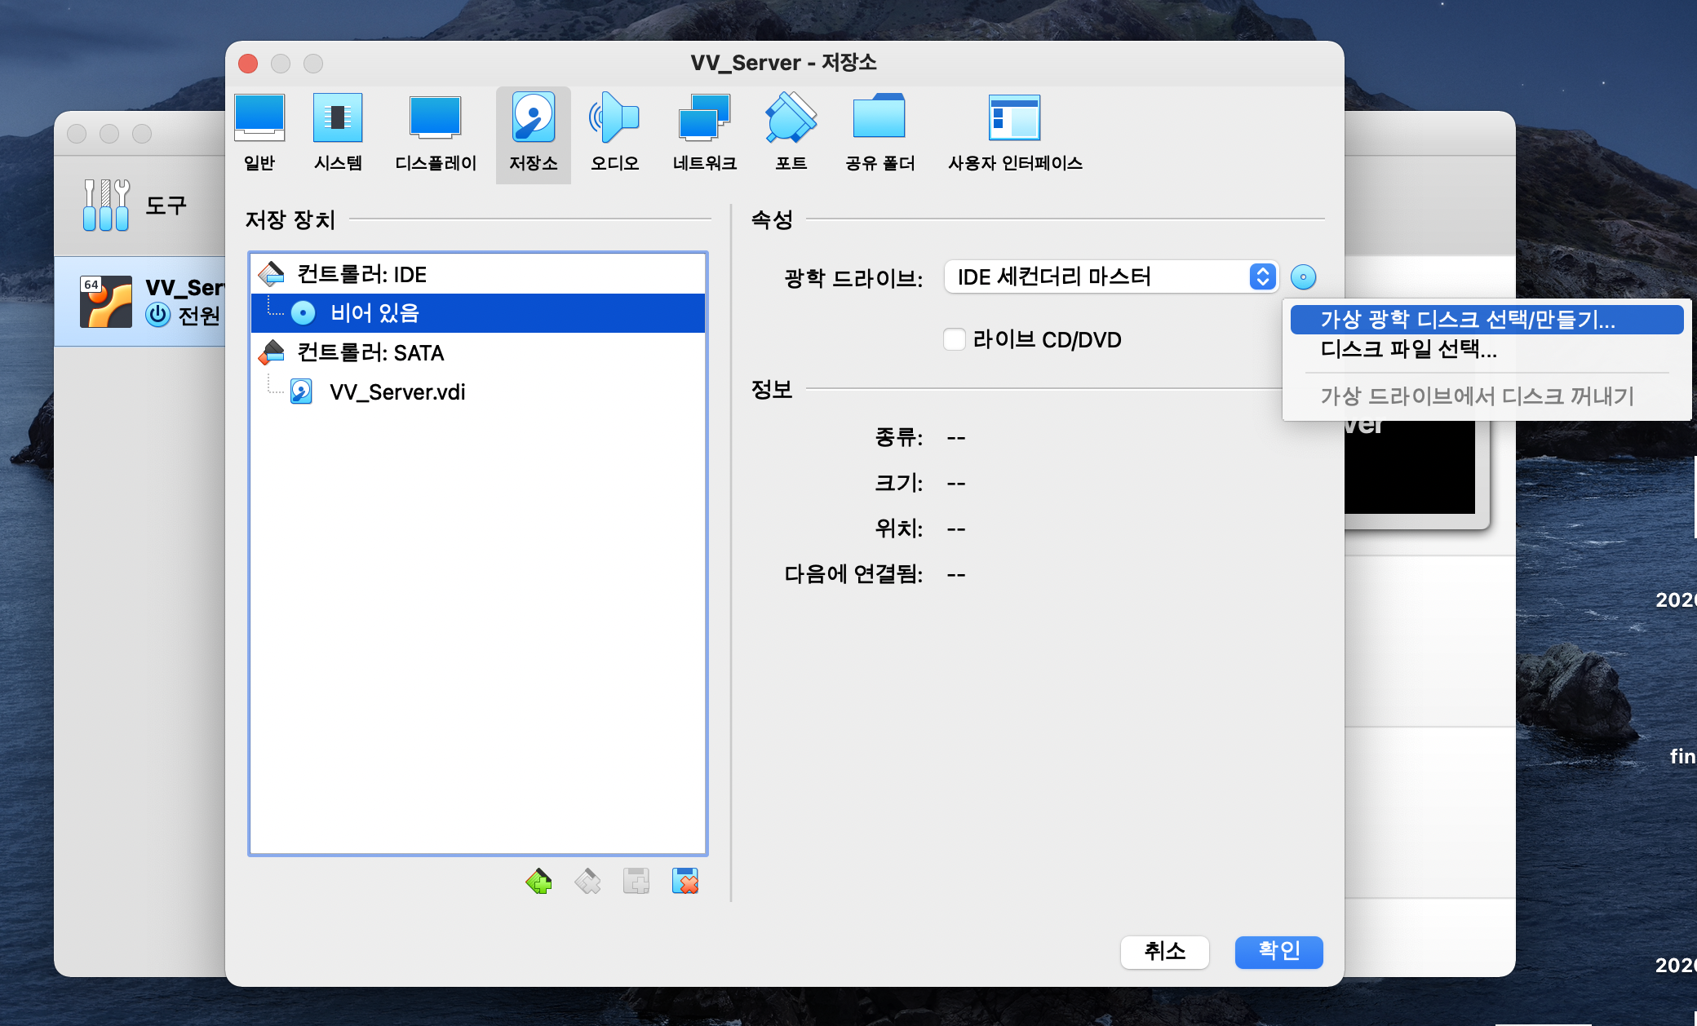Choose 가상 광학 디스크 선택/만들기 menu item

[1467, 319]
